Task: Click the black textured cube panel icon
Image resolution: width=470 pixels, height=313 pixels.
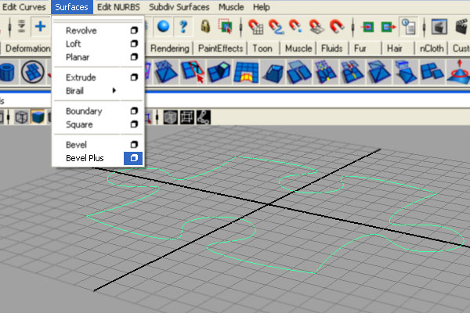Action: 170,117
